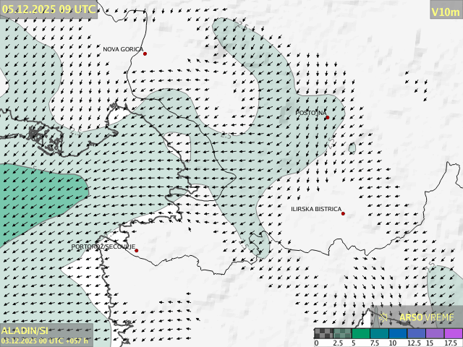This screenshot has height=347, width=463.
Task: Select the gray checkered 0–2.5 legend swatch
Action: [324, 333]
